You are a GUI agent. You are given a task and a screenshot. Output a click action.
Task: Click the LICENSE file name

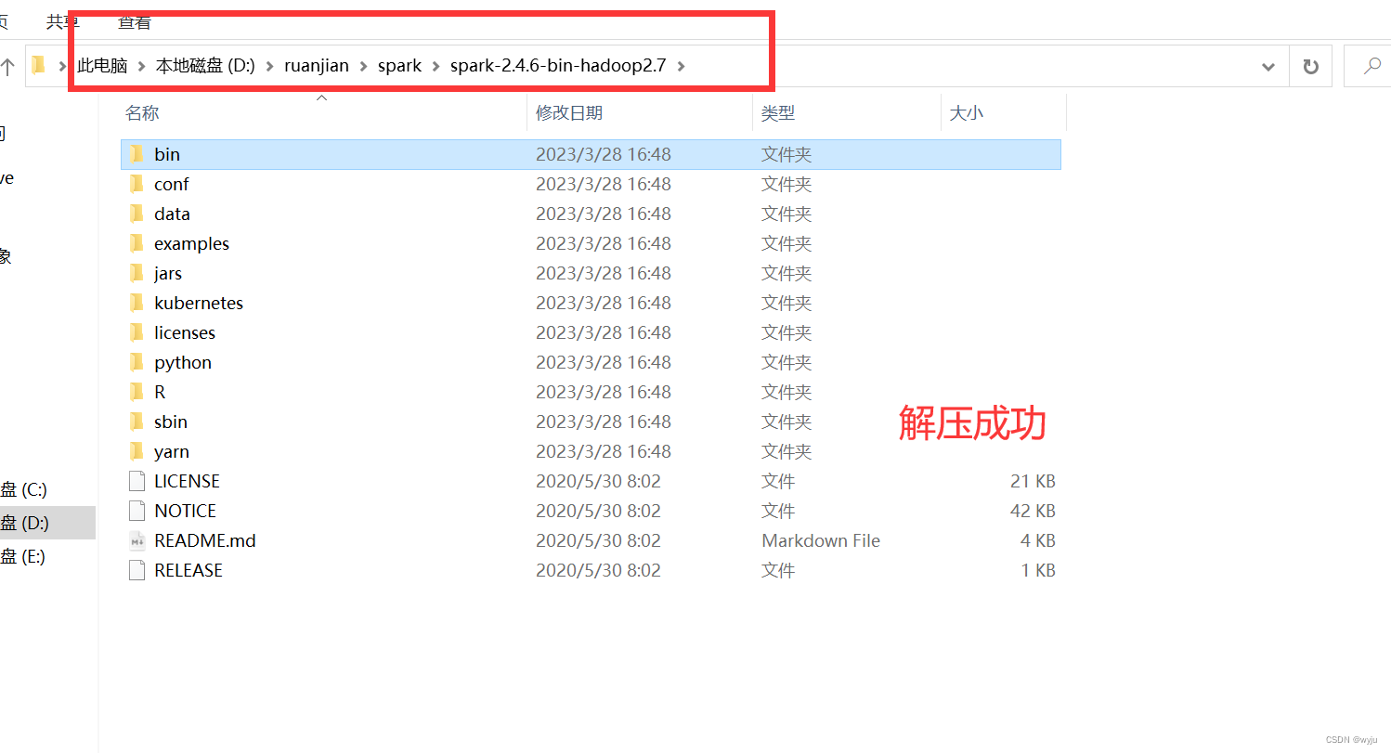tap(188, 481)
